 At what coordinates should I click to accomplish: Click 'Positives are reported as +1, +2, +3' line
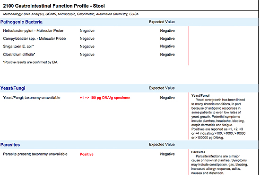tap(217, 129)
